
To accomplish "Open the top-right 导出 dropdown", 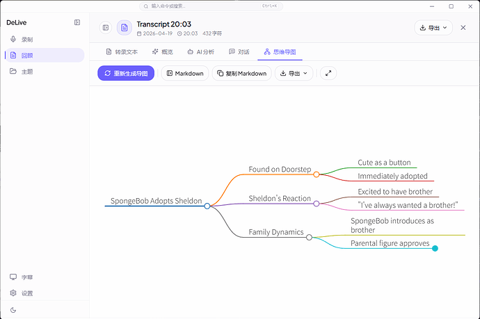I will [433, 28].
